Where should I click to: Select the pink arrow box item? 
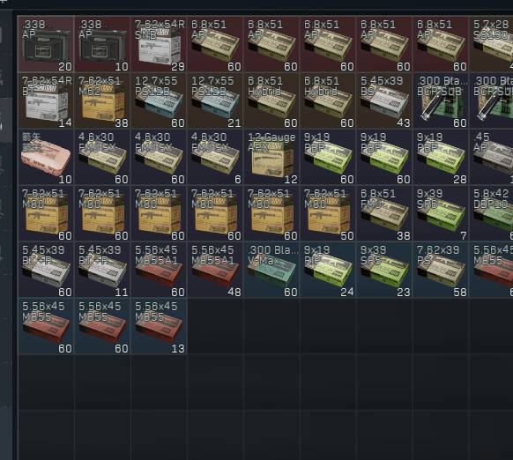pos(46,158)
